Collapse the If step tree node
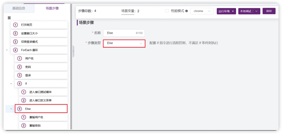This screenshot has width=282, height=134. click(x=11, y=84)
